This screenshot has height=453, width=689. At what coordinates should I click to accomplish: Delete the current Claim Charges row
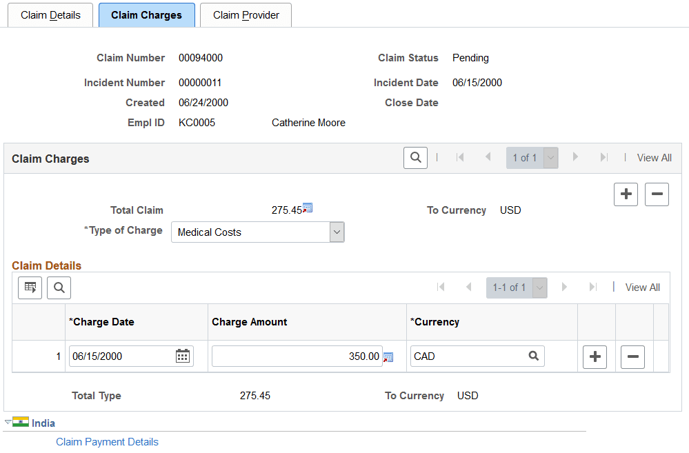click(657, 194)
